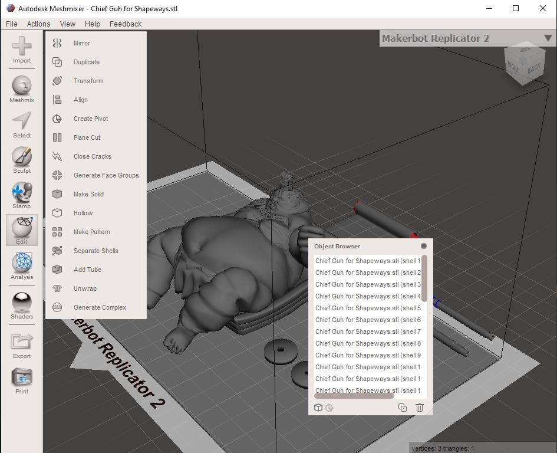Image resolution: width=557 pixels, height=453 pixels.
Task: Close the Object Browser panel
Action: 423,246
